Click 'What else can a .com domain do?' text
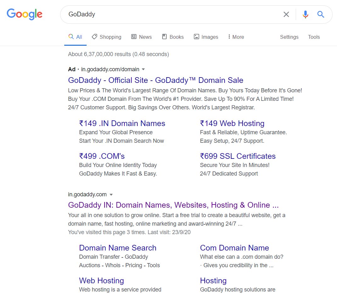337x294 pixels. [x=242, y=257]
